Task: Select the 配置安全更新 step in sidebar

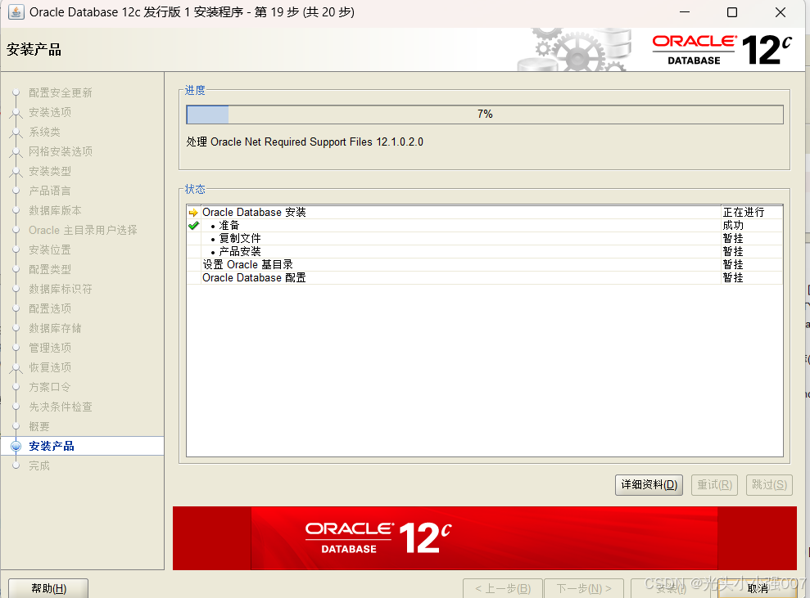Action: pyautogui.click(x=61, y=93)
